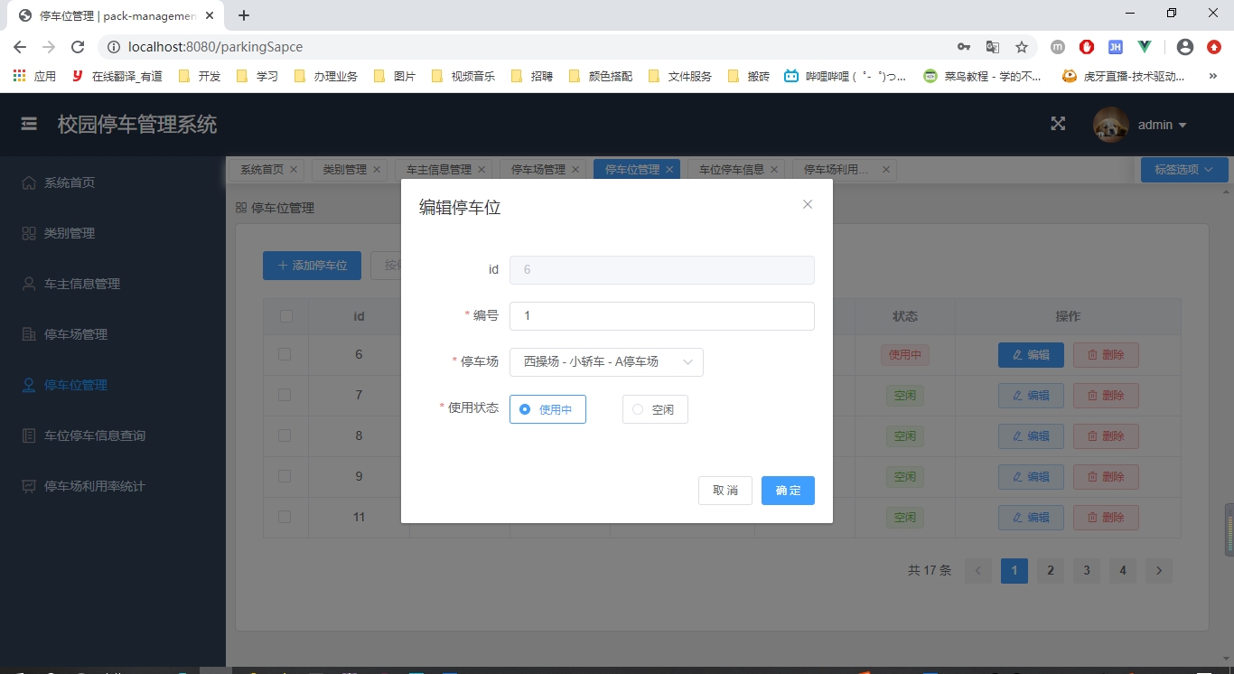The height and width of the screenshot is (674, 1234).
Task: Open 系统首页 from the sidebar
Action: click(70, 183)
